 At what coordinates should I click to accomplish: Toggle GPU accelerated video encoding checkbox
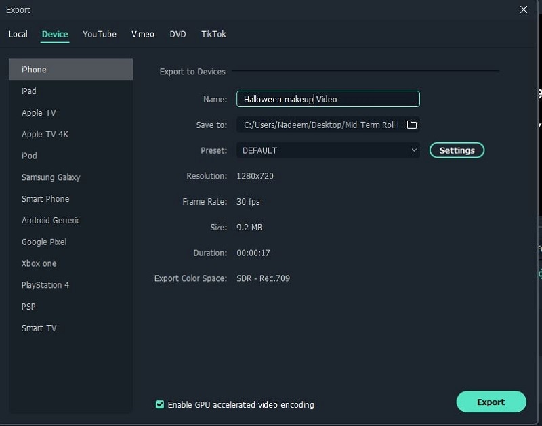pyautogui.click(x=160, y=405)
